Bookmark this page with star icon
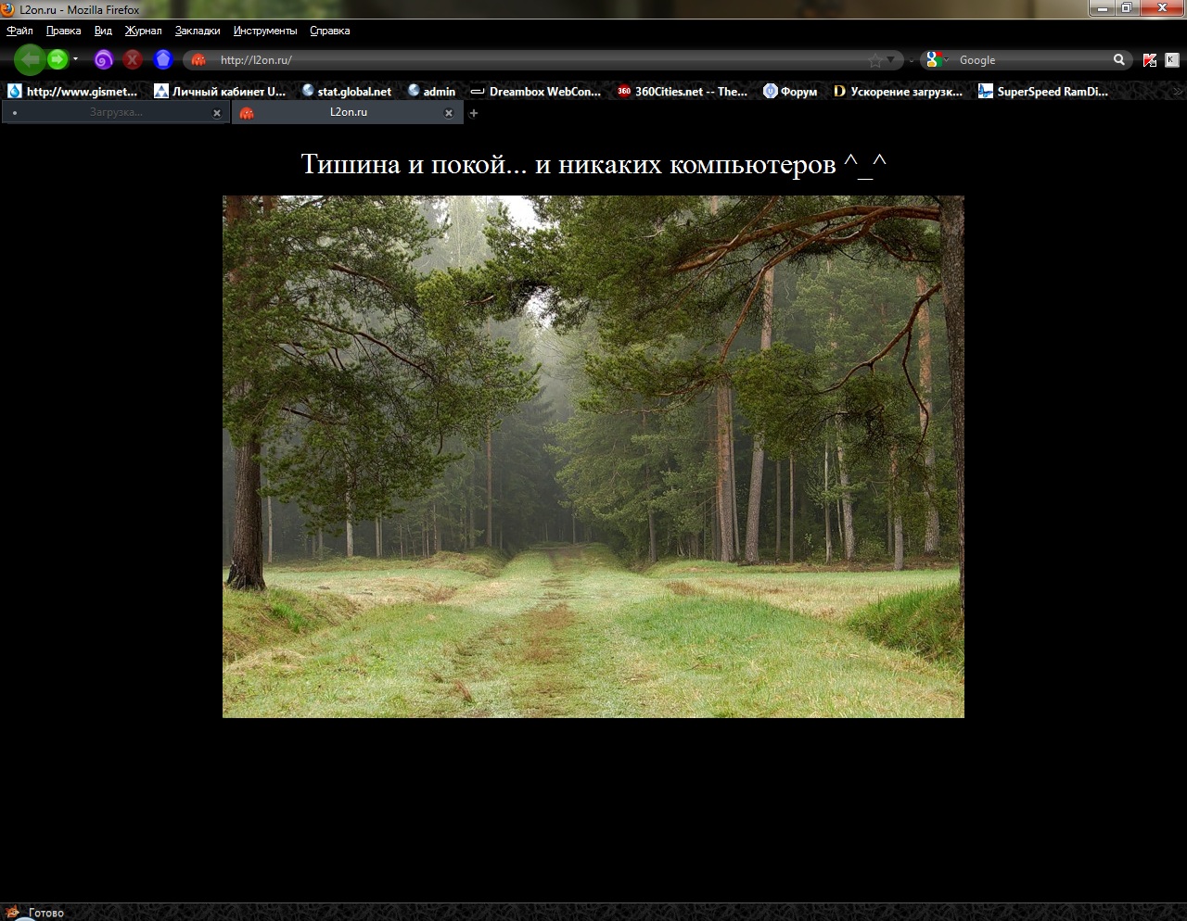This screenshot has width=1187, height=921. tap(874, 60)
